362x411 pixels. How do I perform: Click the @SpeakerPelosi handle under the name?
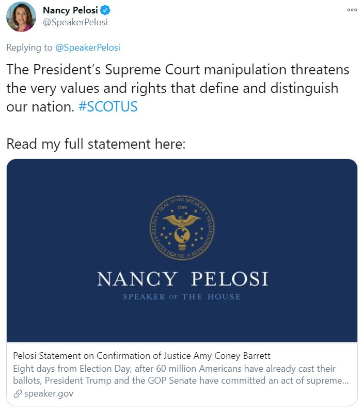[75, 23]
